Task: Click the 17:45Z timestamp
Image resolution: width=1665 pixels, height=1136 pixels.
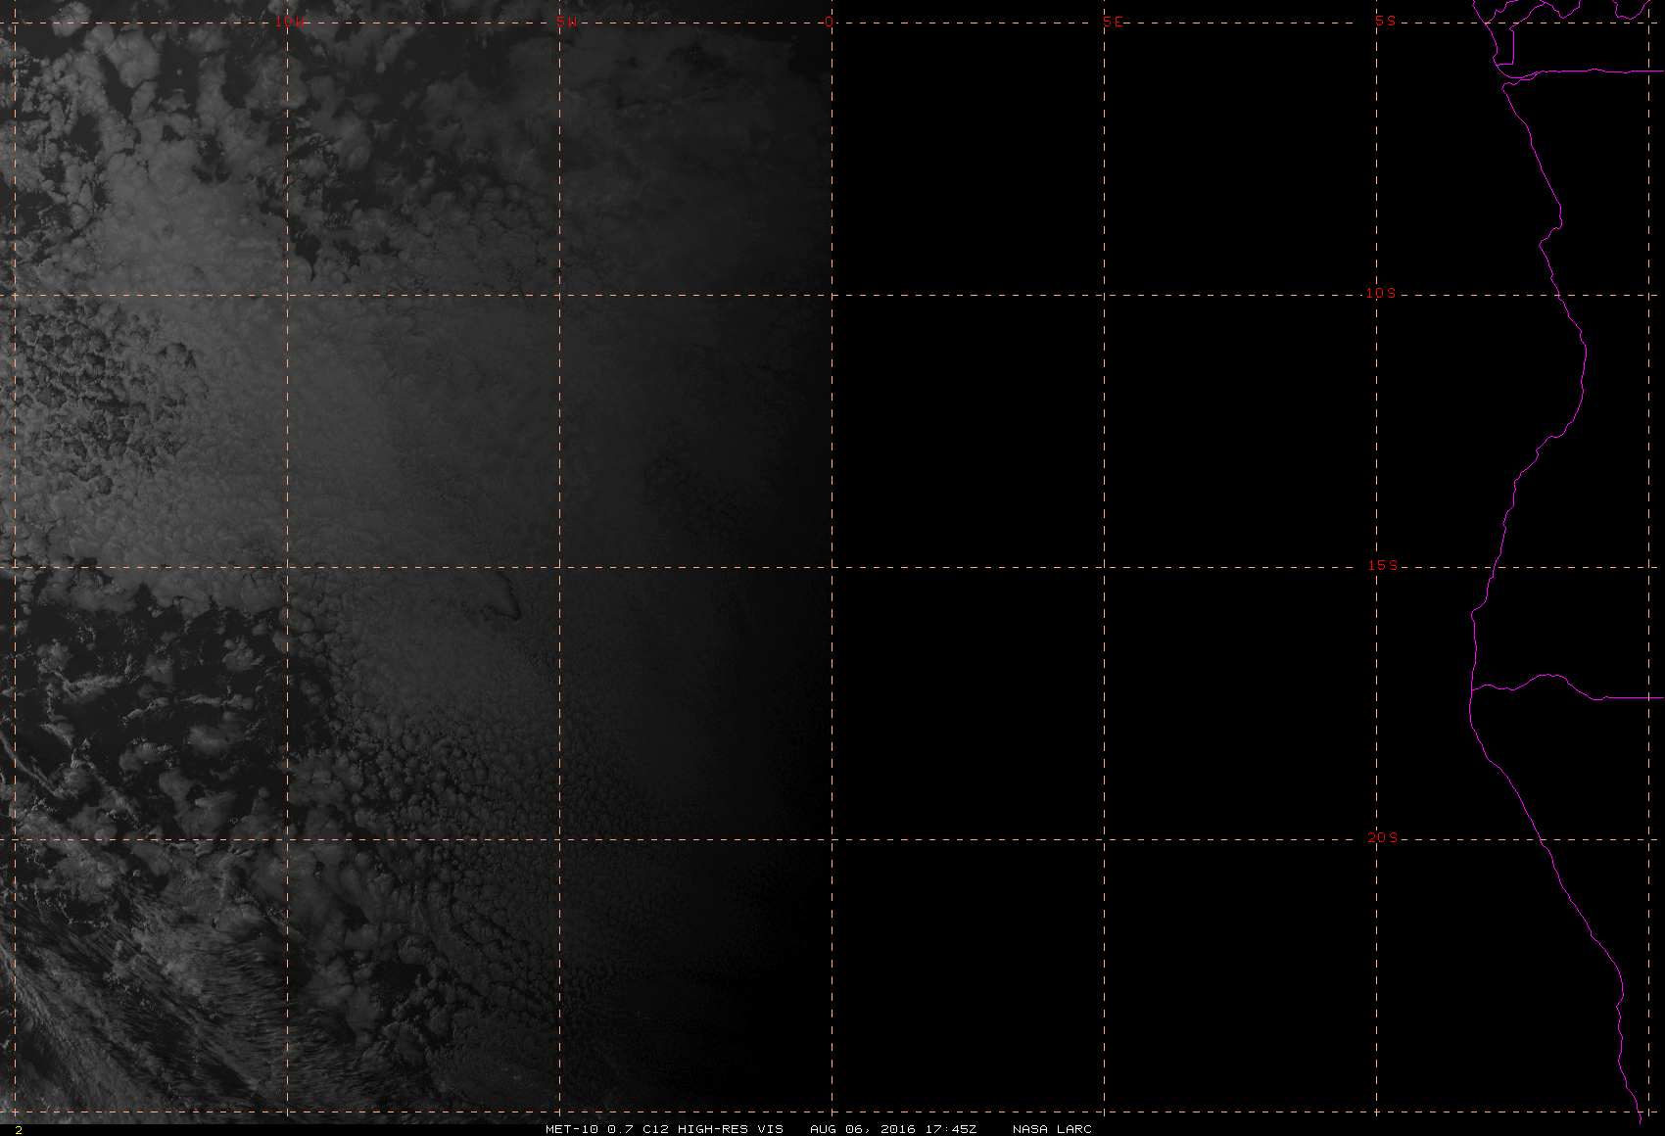Action: coord(950,1129)
